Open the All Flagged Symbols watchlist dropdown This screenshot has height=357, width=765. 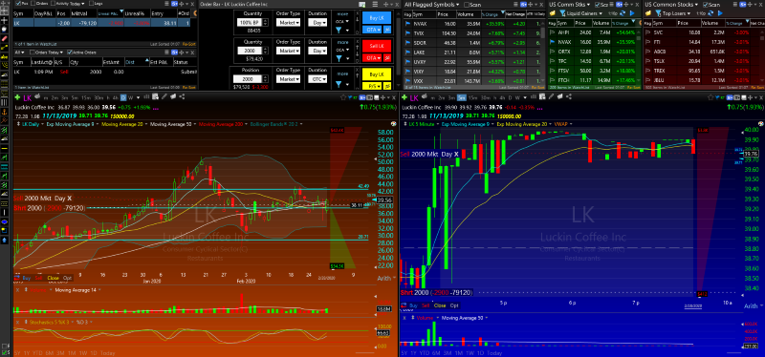click(x=432, y=5)
